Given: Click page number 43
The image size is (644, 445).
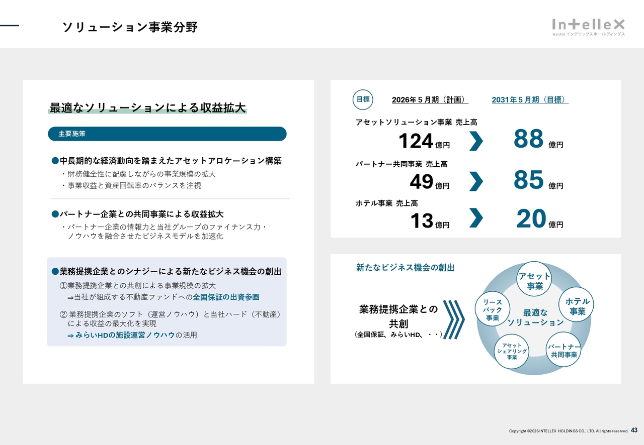Looking at the screenshot, I should pos(634,430).
